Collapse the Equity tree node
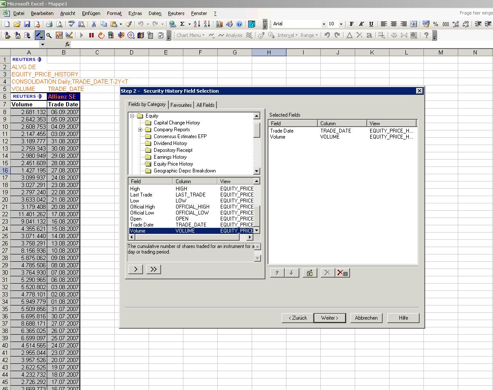 tap(132, 116)
